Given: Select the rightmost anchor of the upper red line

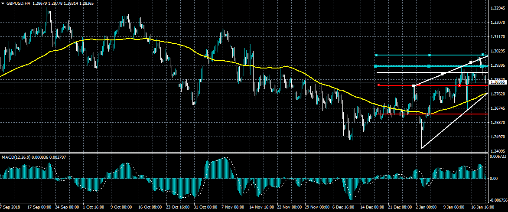Looking at the screenshot, I should coord(459,85).
